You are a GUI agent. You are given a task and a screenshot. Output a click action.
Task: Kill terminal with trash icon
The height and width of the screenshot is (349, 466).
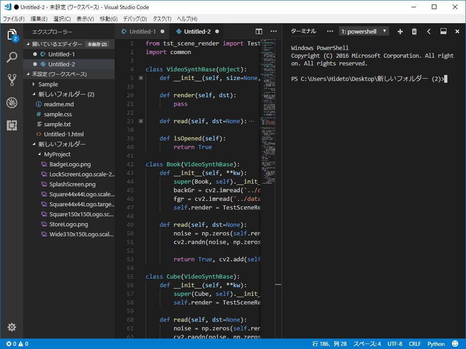(414, 31)
